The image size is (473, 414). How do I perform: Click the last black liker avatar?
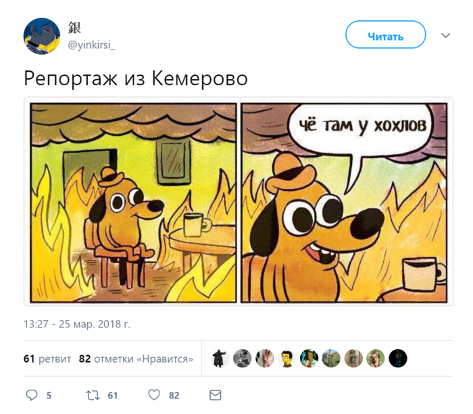tap(398, 358)
